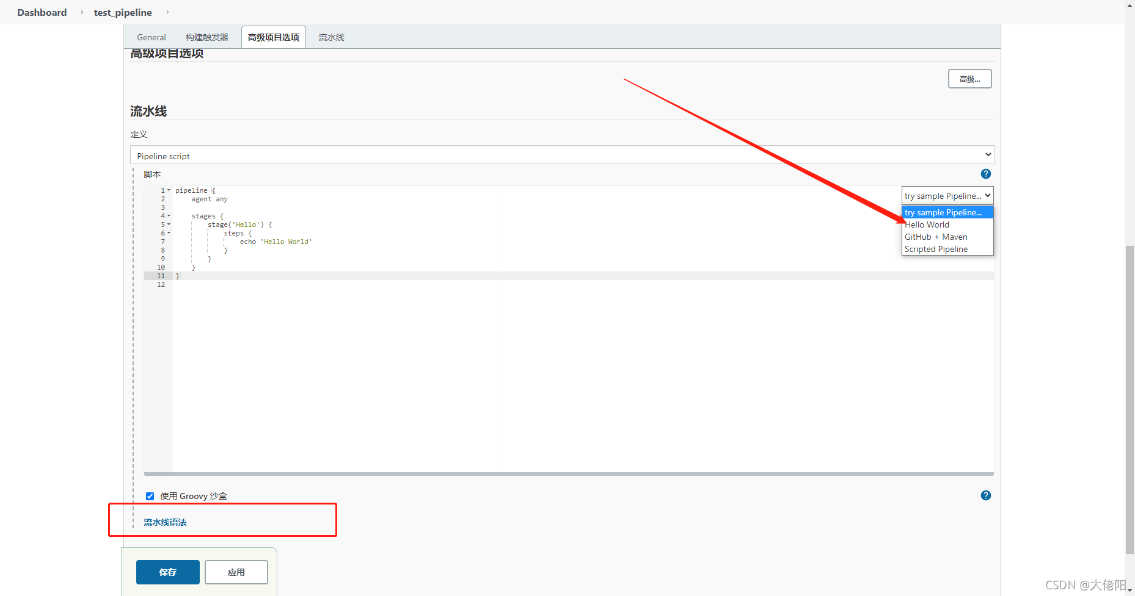Image resolution: width=1135 pixels, height=596 pixels.
Task: Switch to the 流水线 tab
Action: 331,37
